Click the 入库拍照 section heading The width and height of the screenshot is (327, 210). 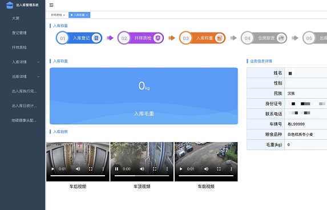click(60, 132)
